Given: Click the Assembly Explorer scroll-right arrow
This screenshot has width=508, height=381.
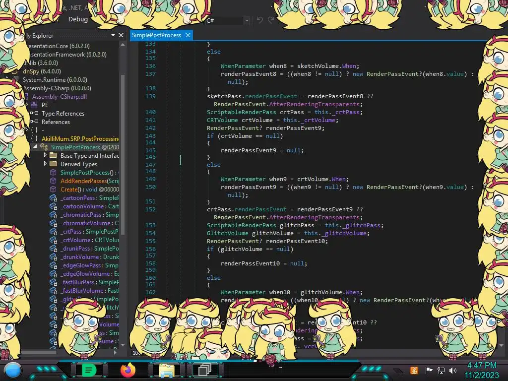Looking at the screenshot, I should (x=115, y=352).
